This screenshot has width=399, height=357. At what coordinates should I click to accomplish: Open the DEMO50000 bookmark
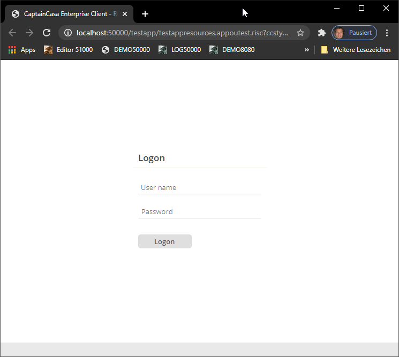point(126,50)
